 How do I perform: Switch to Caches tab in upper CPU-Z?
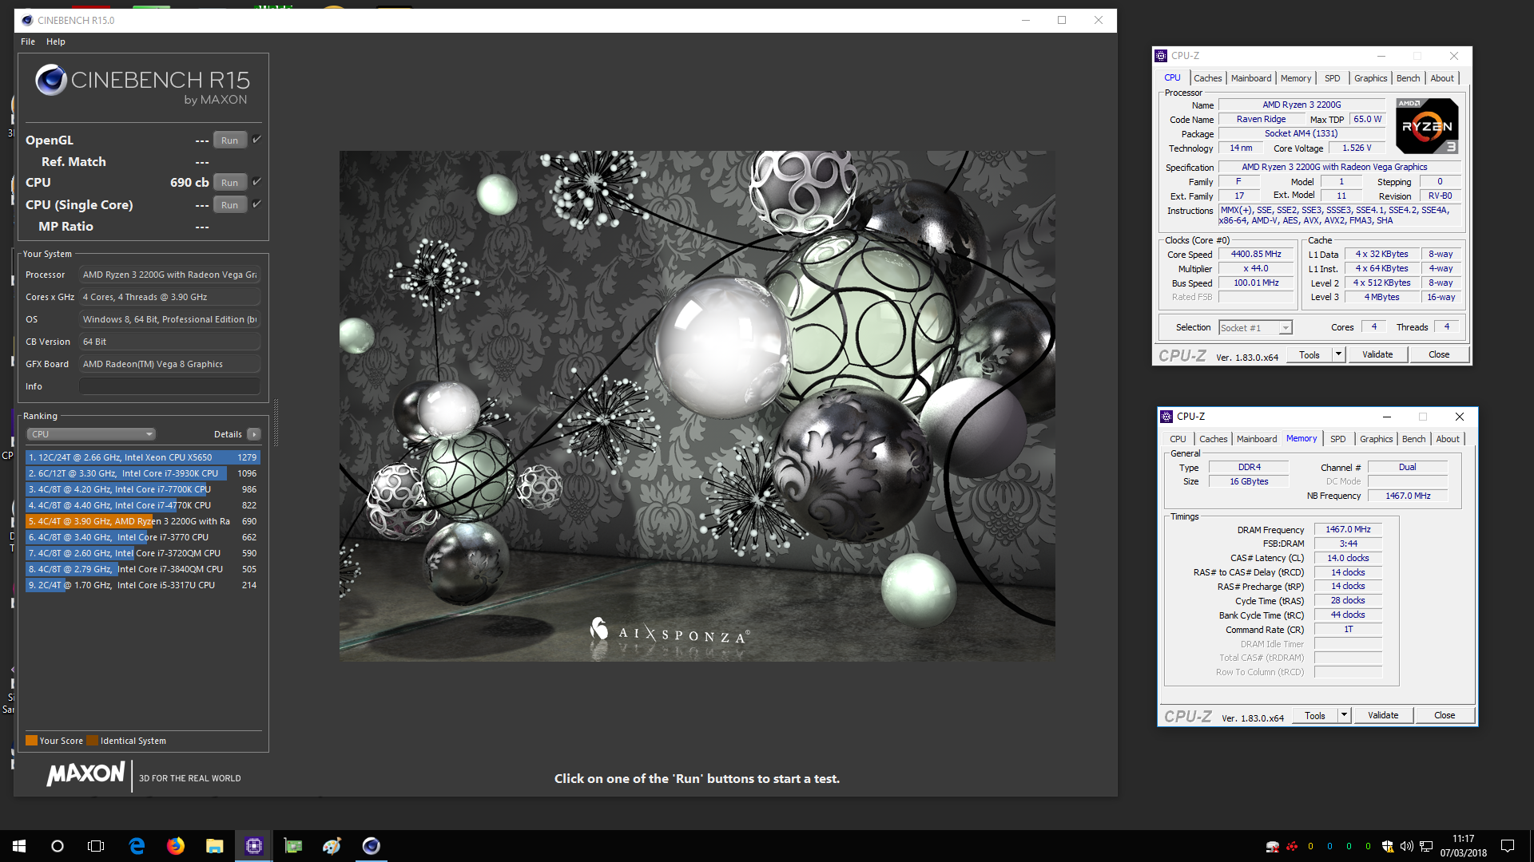pyautogui.click(x=1207, y=78)
